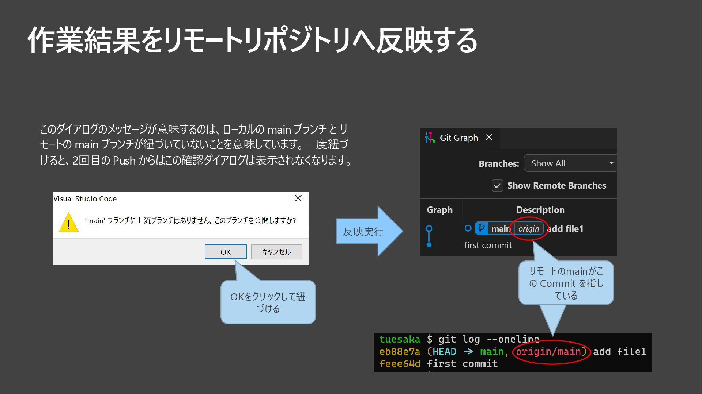Click the Graph column header
This screenshot has height=394, width=702.
[439, 210]
